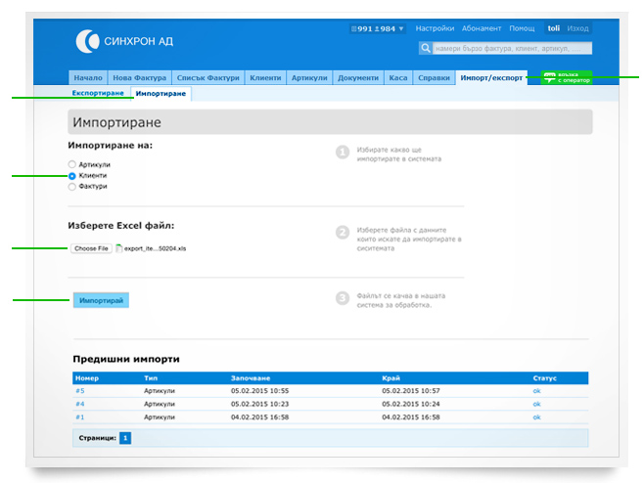Expand the 991 / 984 counter dropdown

378,29
